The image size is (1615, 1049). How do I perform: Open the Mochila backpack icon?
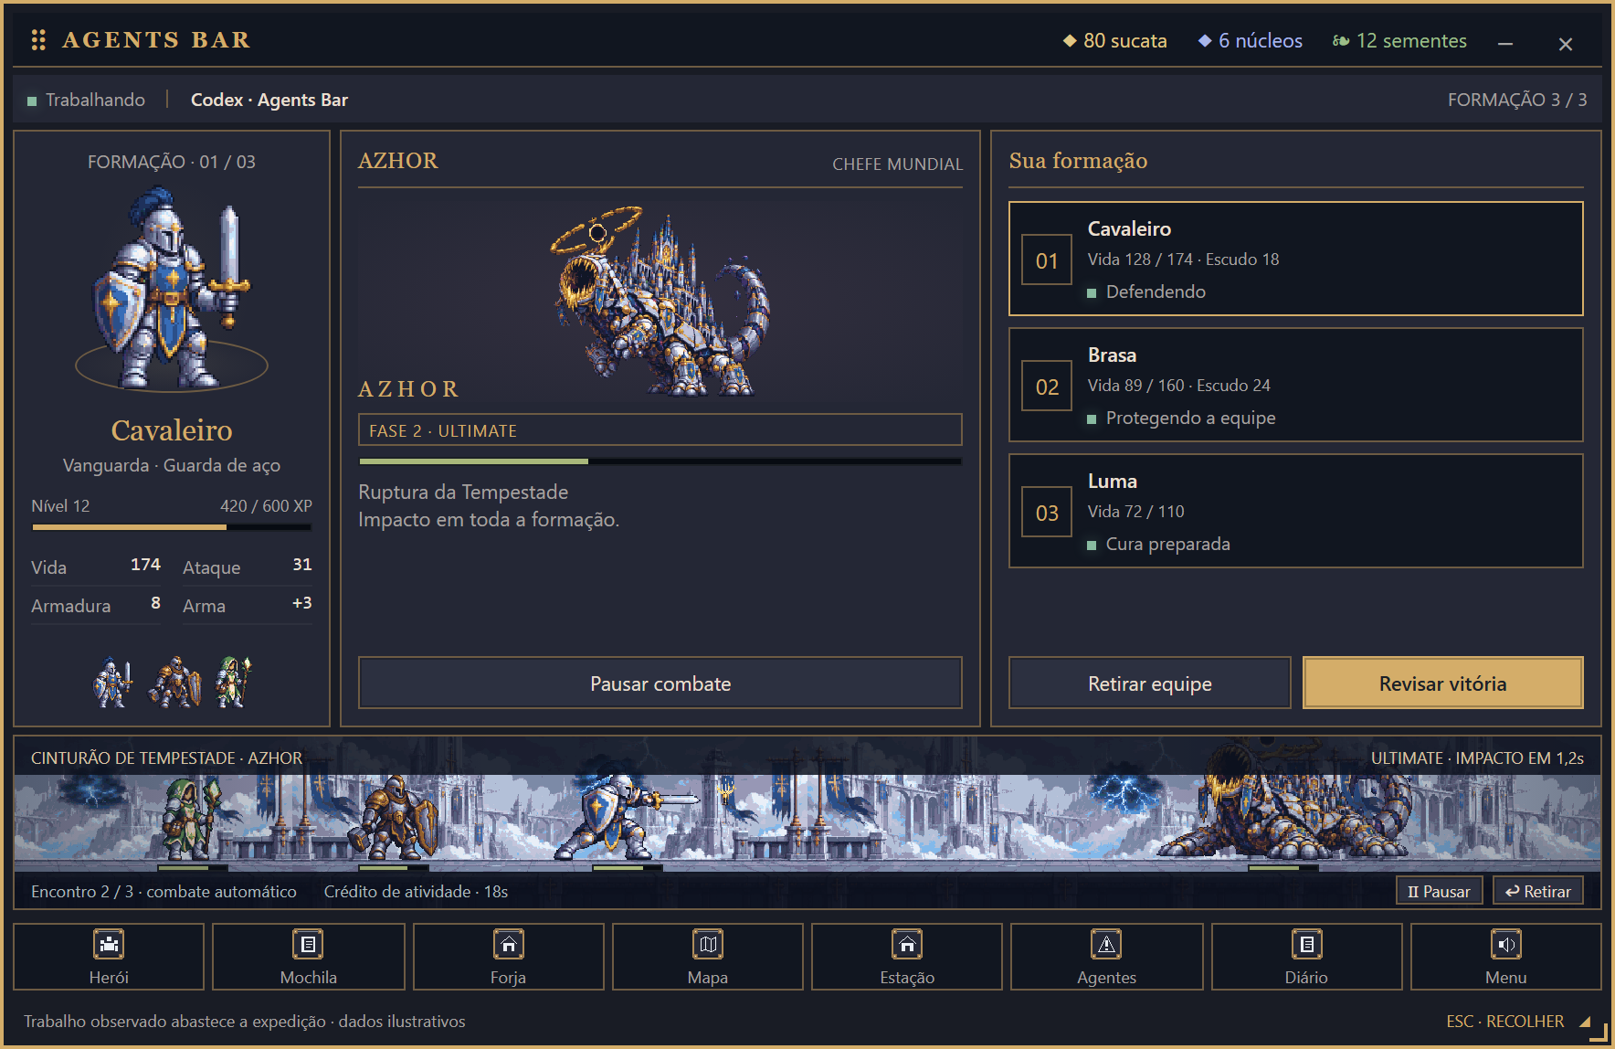point(309,944)
